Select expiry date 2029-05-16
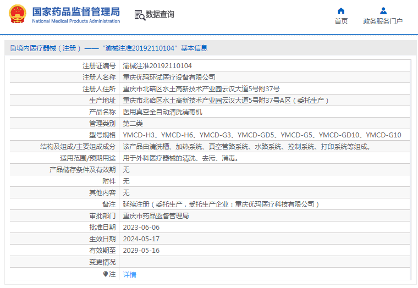Viewport: 418px width, 288px height. coord(141,251)
